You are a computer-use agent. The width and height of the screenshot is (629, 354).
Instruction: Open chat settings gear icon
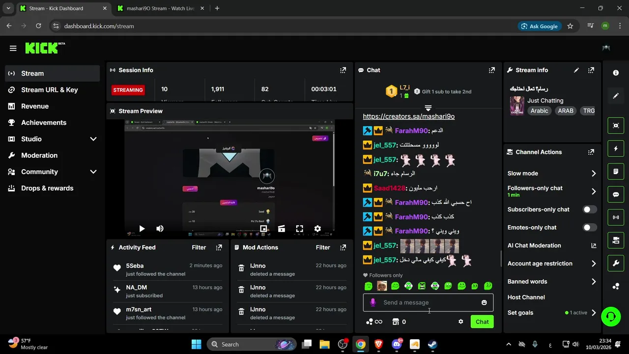tap(460, 322)
